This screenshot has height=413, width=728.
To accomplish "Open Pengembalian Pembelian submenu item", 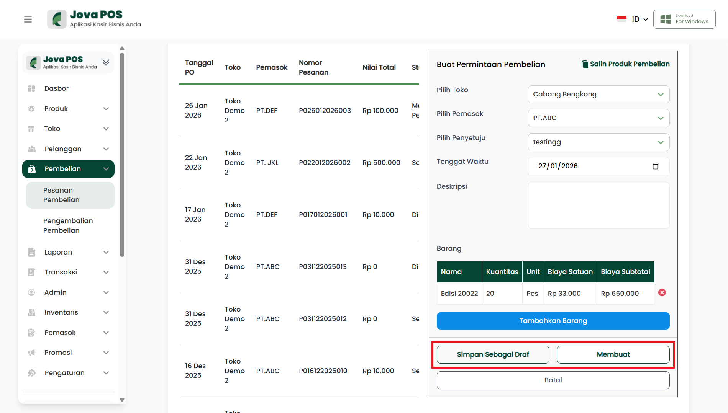I will point(68,225).
